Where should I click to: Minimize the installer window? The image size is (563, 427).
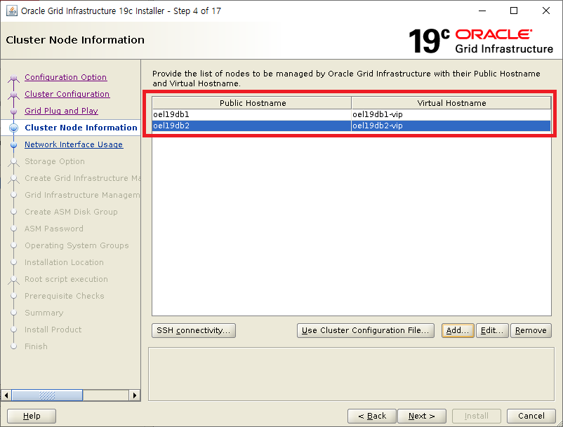482,11
